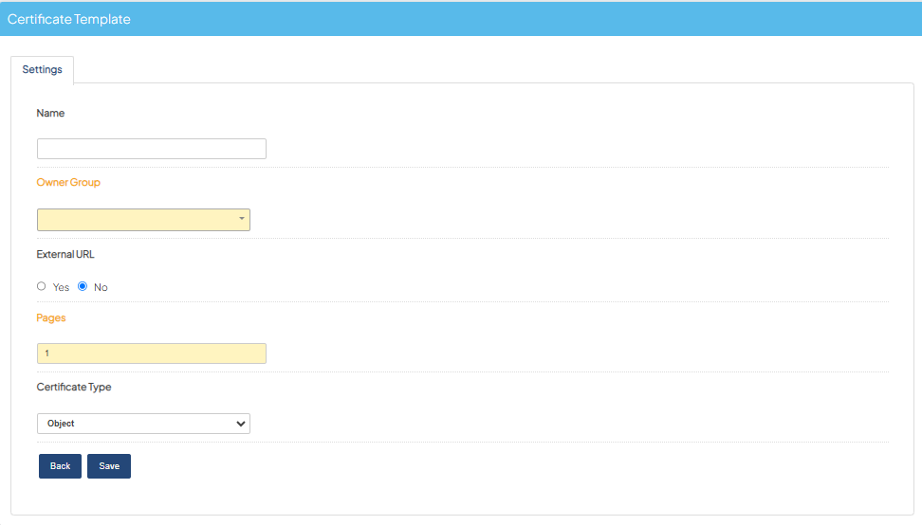
Task: Click the Save button
Action: [x=109, y=466]
